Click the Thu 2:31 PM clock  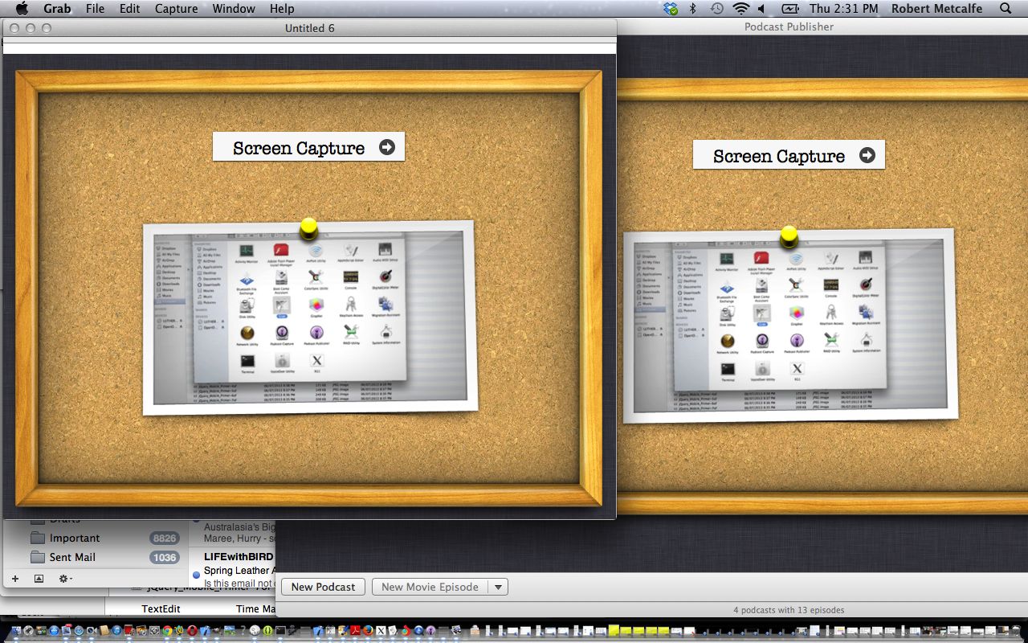[844, 9]
